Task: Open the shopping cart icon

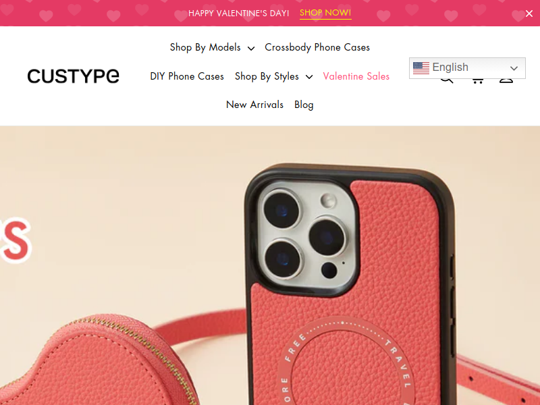Action: click(x=477, y=80)
